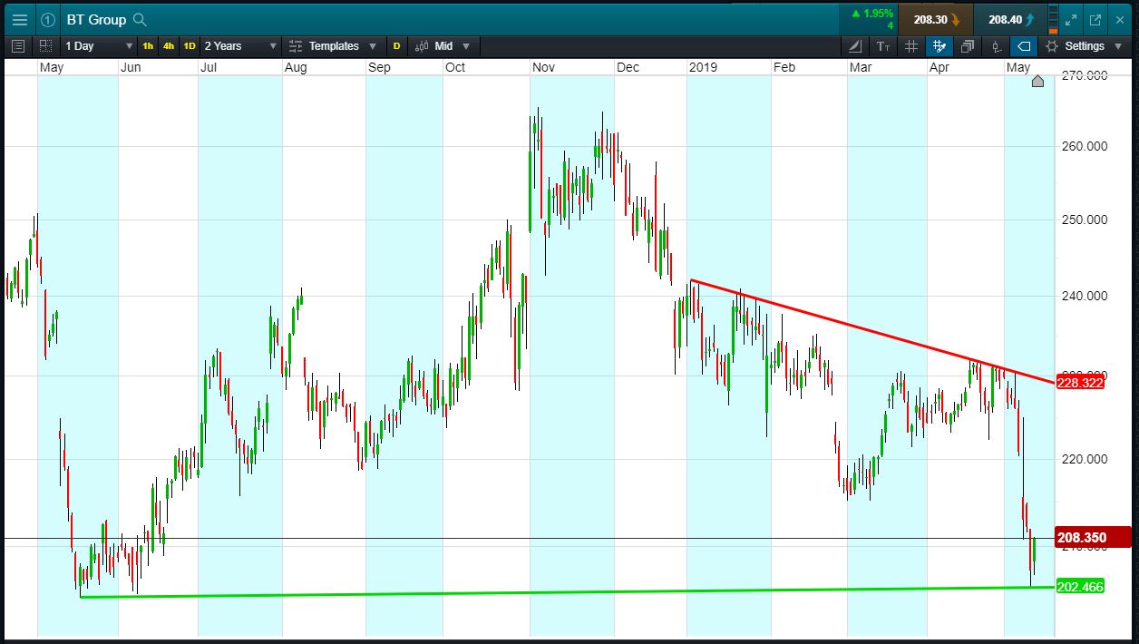Click the 2019 label on the time axis
Viewport: 1139px width, 644px height.
tap(704, 68)
